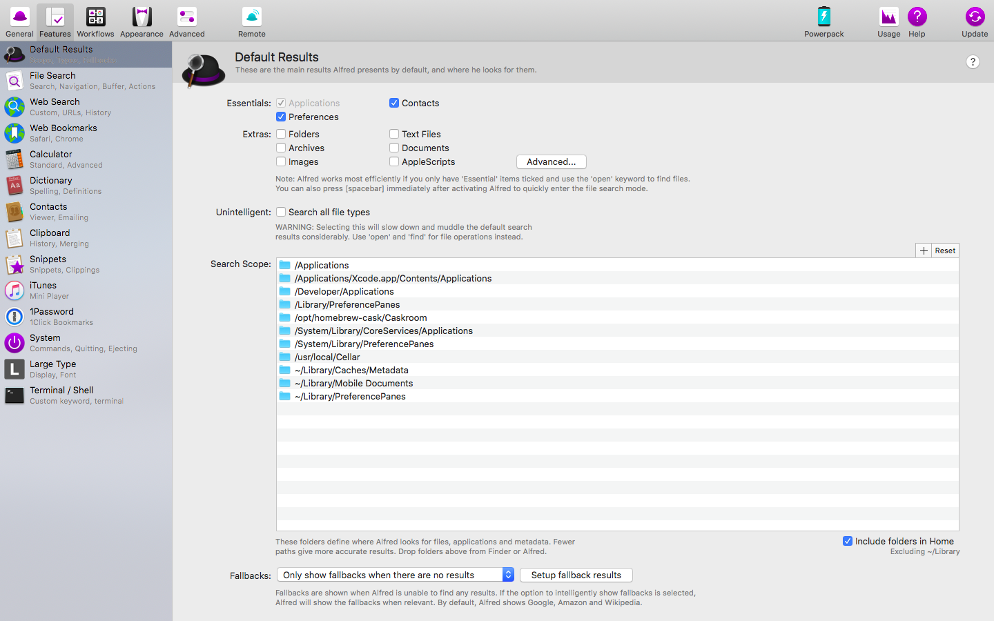Viewport: 994px width, 621px height.
Task: Disable the Contacts essential
Action: click(393, 102)
